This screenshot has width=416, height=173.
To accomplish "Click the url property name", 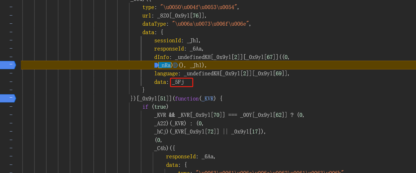I will pyautogui.click(x=147, y=16).
